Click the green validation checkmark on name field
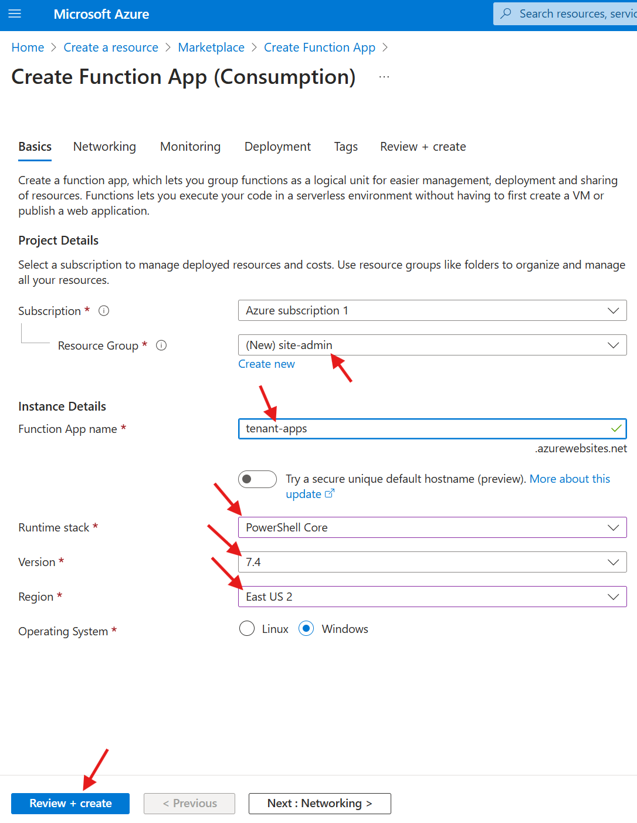Screen dimensions: 637x823 [x=615, y=428]
